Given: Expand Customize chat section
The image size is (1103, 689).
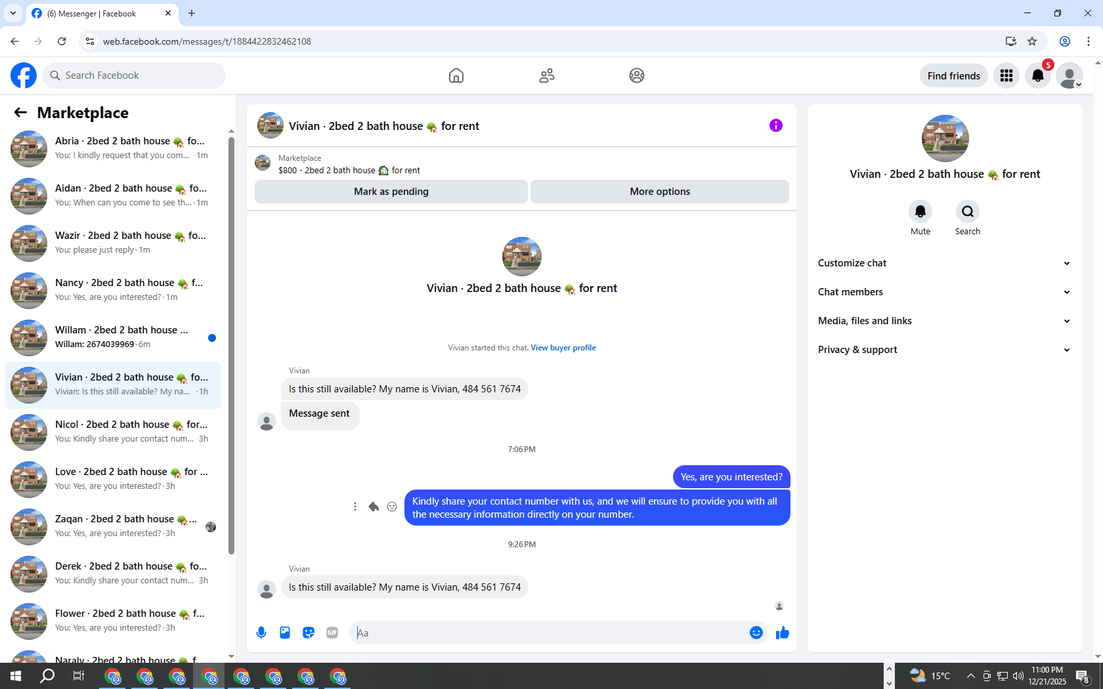Looking at the screenshot, I should coord(945,263).
